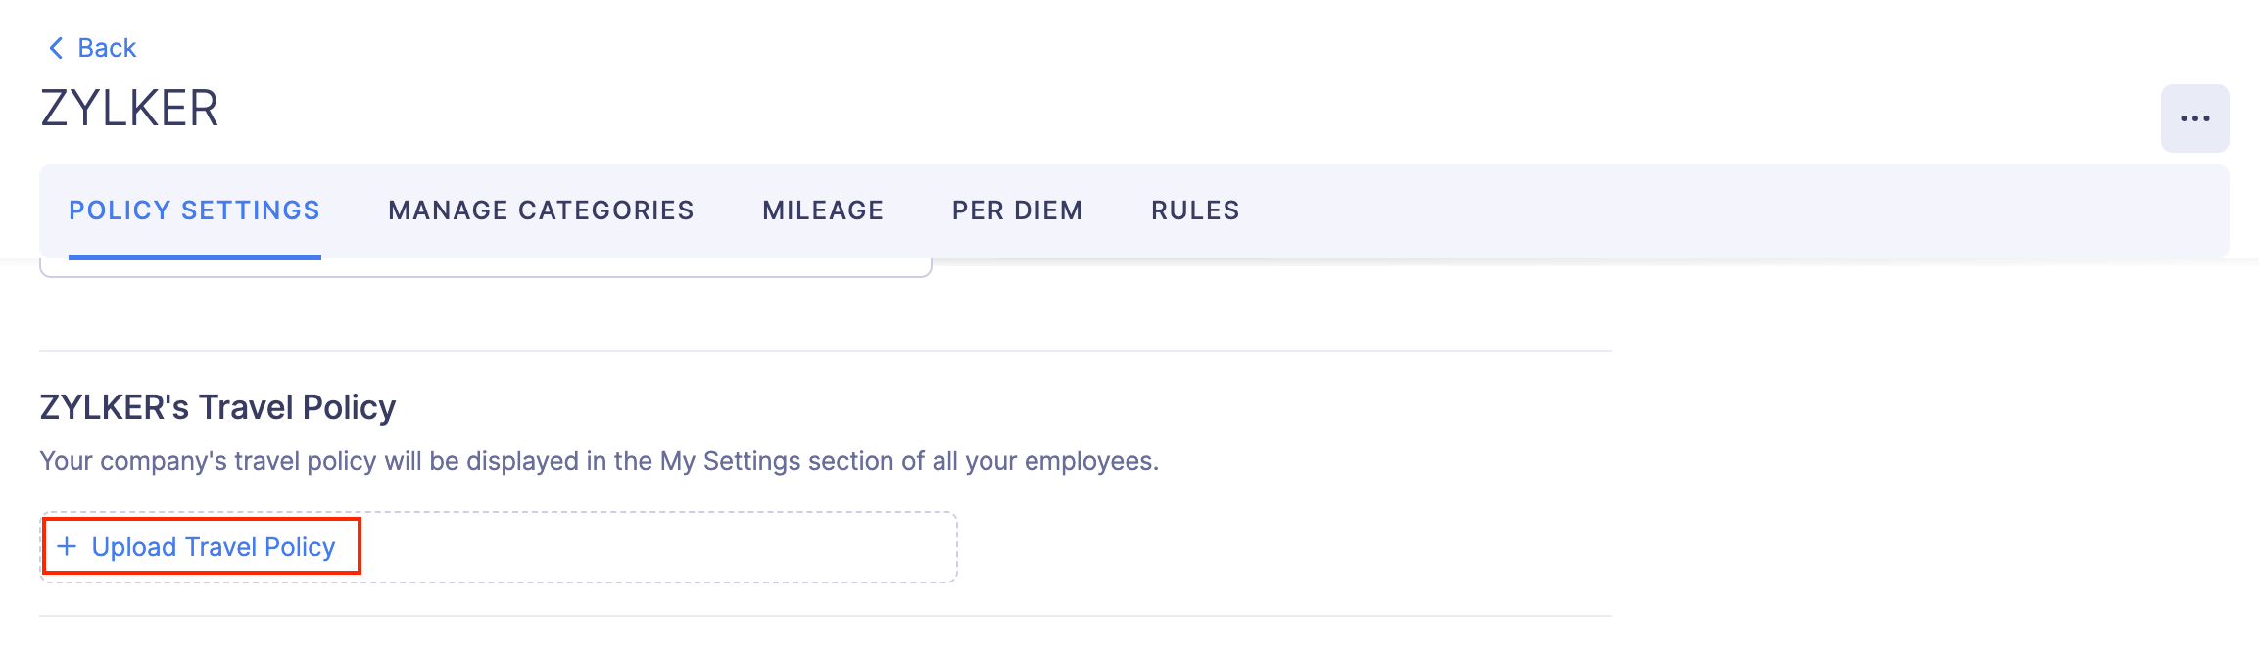Open the MILEAGE tab
This screenshot has height=652, width=2259.
[x=822, y=210]
